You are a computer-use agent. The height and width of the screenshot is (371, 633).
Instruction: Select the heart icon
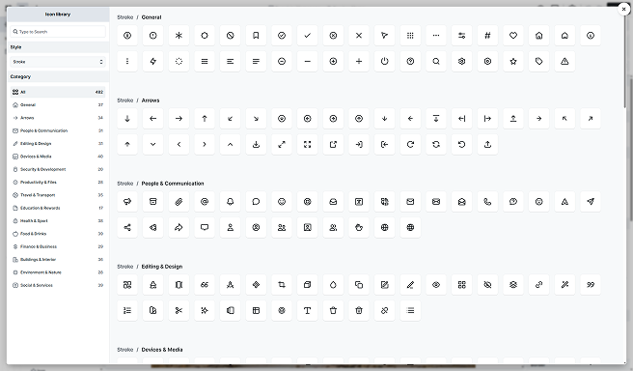pos(513,36)
